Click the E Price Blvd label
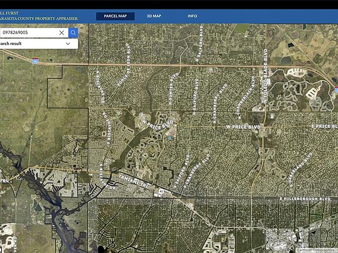 325,126
